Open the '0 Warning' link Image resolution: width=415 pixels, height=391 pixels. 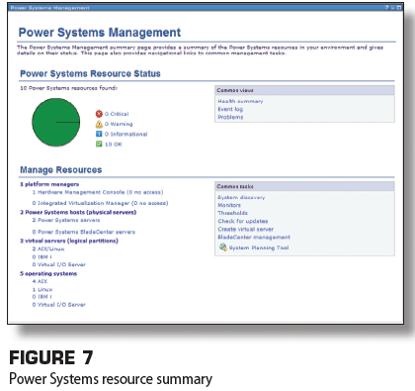coord(119,124)
